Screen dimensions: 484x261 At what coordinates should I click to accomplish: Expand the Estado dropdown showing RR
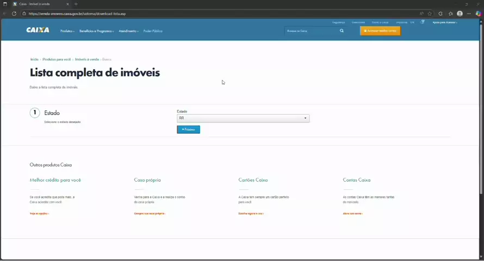click(x=243, y=118)
